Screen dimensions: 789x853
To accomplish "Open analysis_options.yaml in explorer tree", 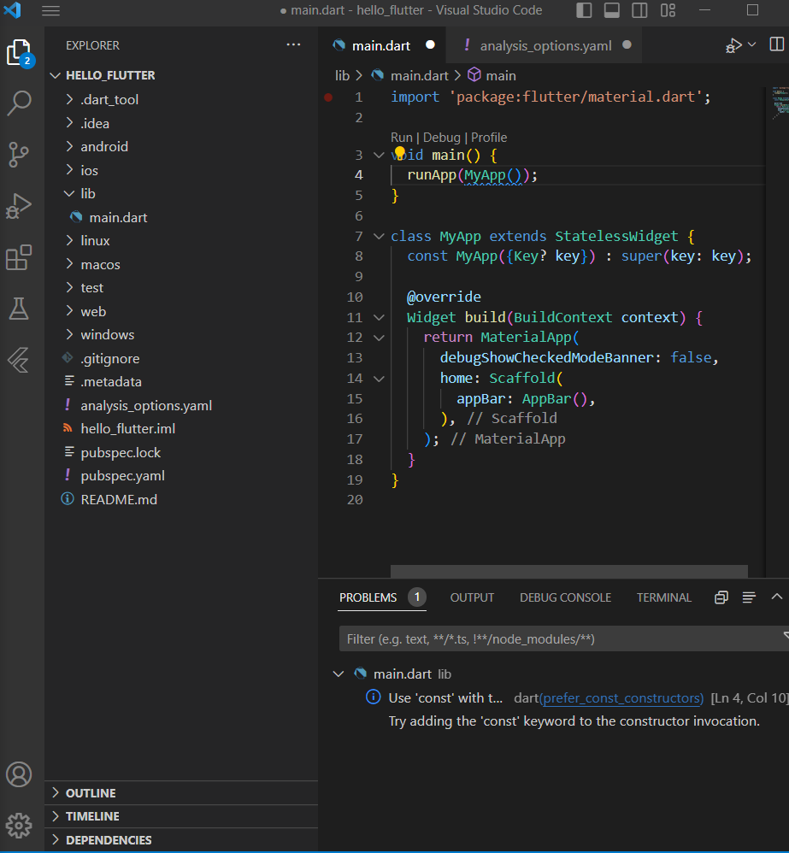I will pos(181,405).
